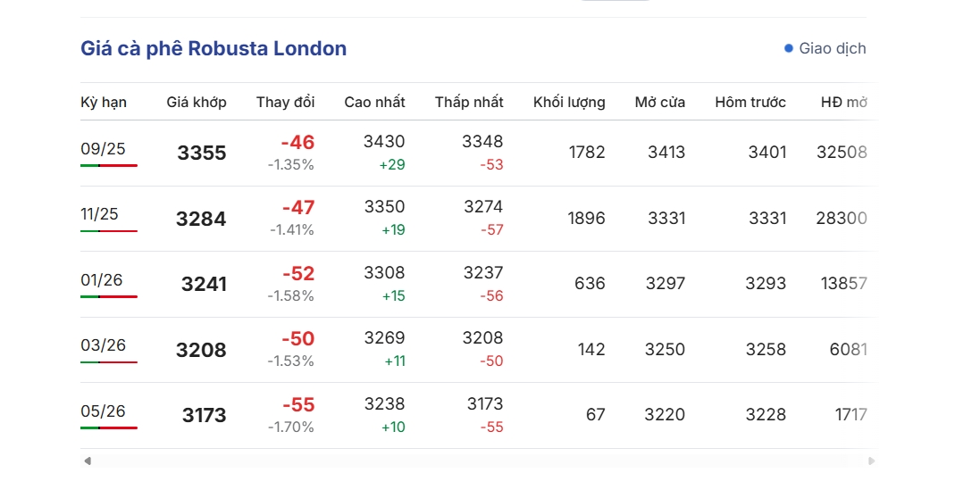Click the blue Giao dịch status dot

pos(789,48)
